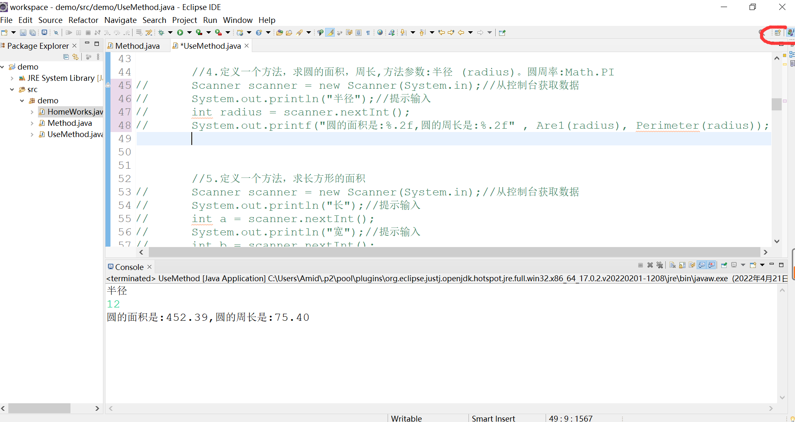Open New Java Class dropdown arrow
This screenshot has height=422, width=795.
[268, 32]
